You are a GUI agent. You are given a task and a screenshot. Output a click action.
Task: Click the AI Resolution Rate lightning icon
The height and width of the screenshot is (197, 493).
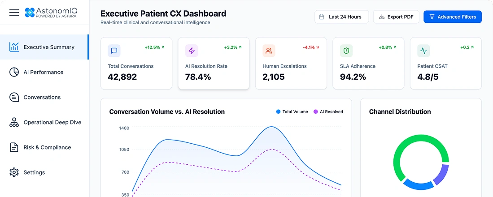click(192, 51)
